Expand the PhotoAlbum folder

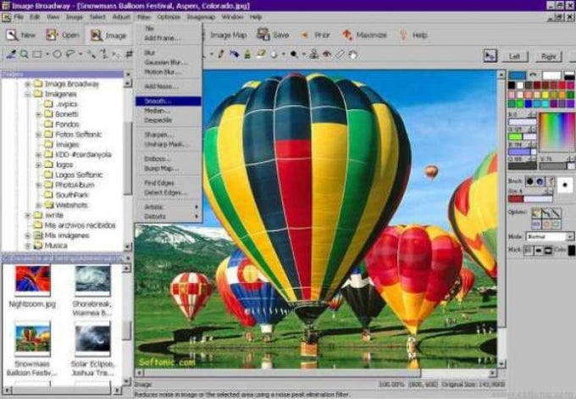coord(38,185)
